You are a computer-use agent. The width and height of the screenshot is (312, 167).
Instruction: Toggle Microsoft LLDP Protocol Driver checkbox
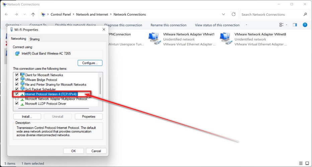point(17,103)
